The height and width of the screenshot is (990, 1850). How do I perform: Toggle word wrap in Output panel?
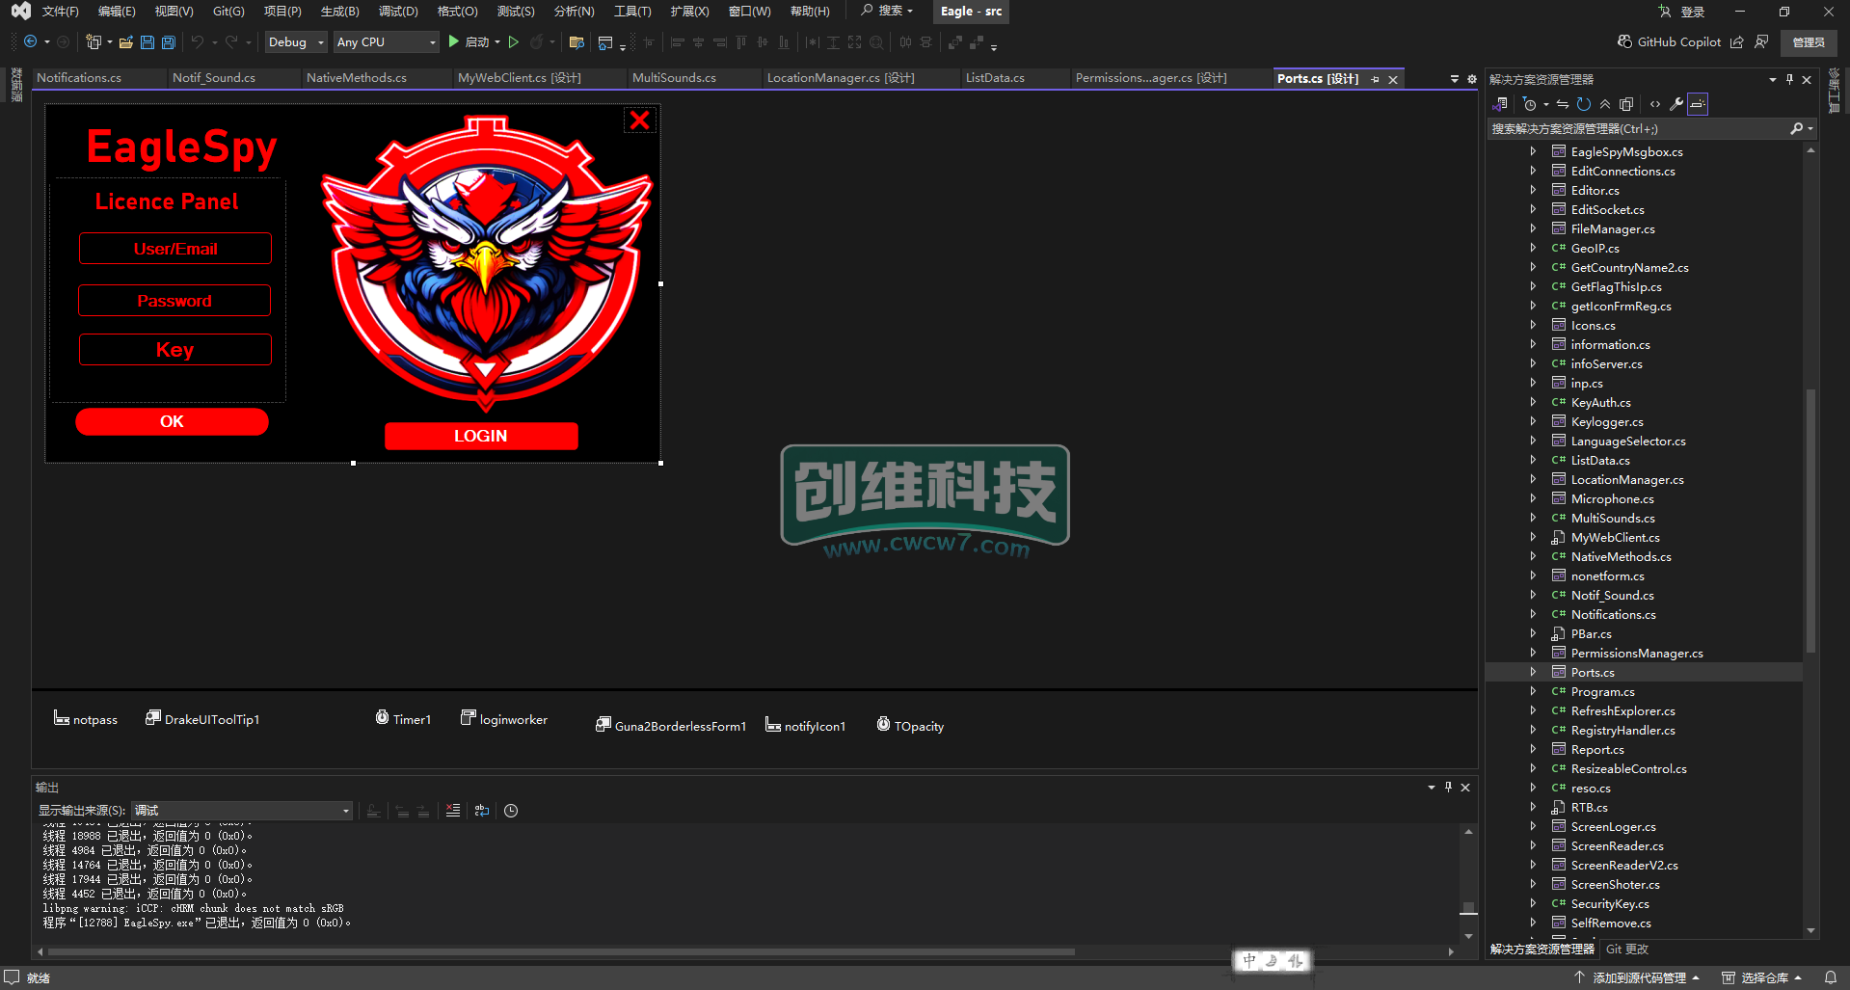pos(482,811)
